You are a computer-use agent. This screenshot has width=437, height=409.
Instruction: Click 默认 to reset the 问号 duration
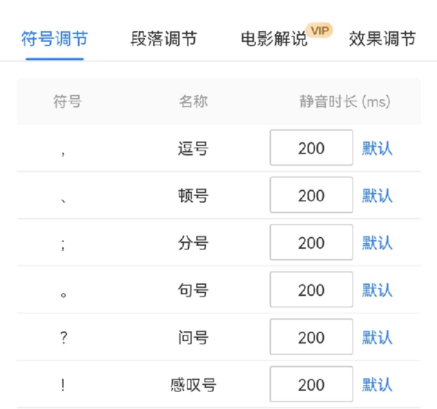click(x=377, y=337)
